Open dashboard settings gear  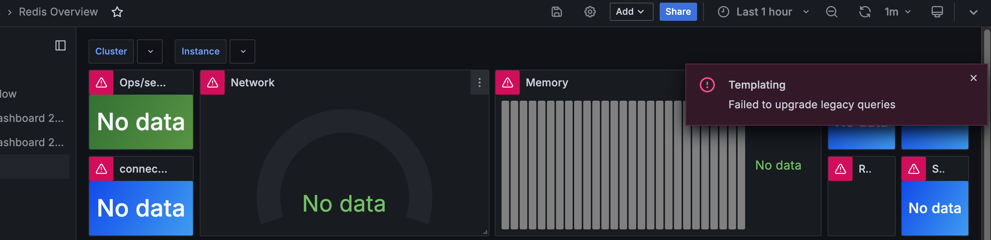click(x=590, y=12)
